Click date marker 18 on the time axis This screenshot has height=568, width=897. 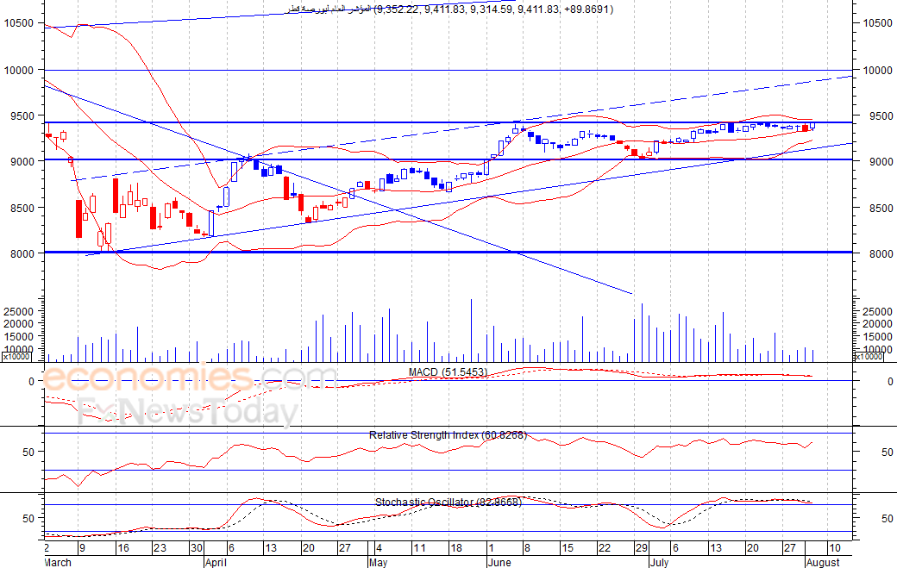[x=456, y=548]
